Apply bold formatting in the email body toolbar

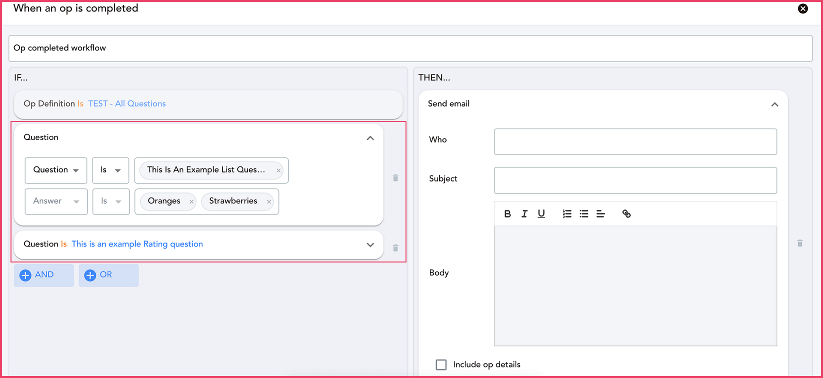(x=507, y=214)
